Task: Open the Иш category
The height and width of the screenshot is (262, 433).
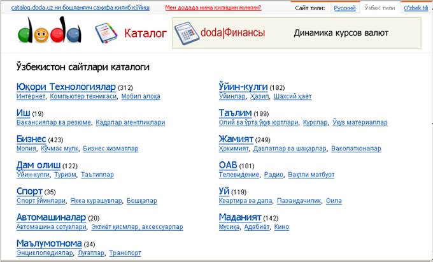Action: [23, 113]
